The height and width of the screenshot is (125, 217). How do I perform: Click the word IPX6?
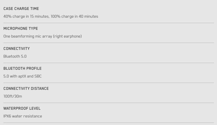click(x=7, y=116)
